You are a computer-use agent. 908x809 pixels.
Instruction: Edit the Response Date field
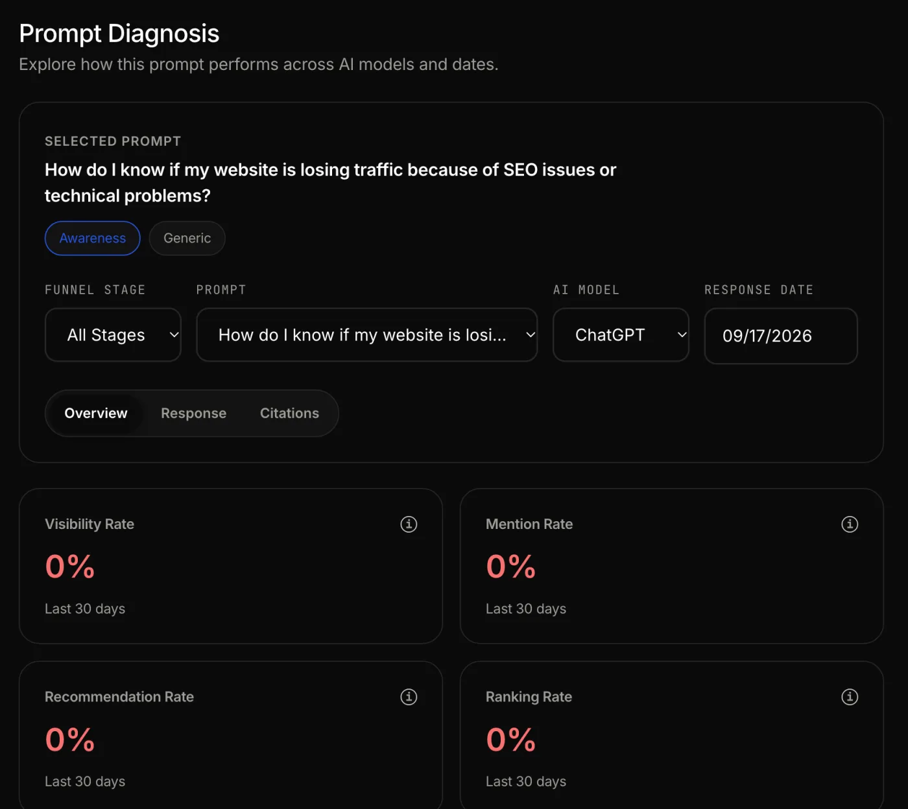pos(781,336)
